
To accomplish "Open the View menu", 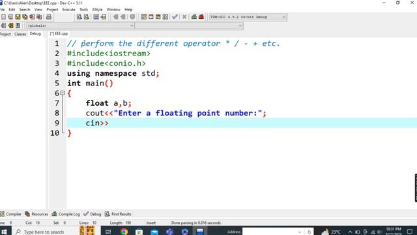I will pos(38,9).
